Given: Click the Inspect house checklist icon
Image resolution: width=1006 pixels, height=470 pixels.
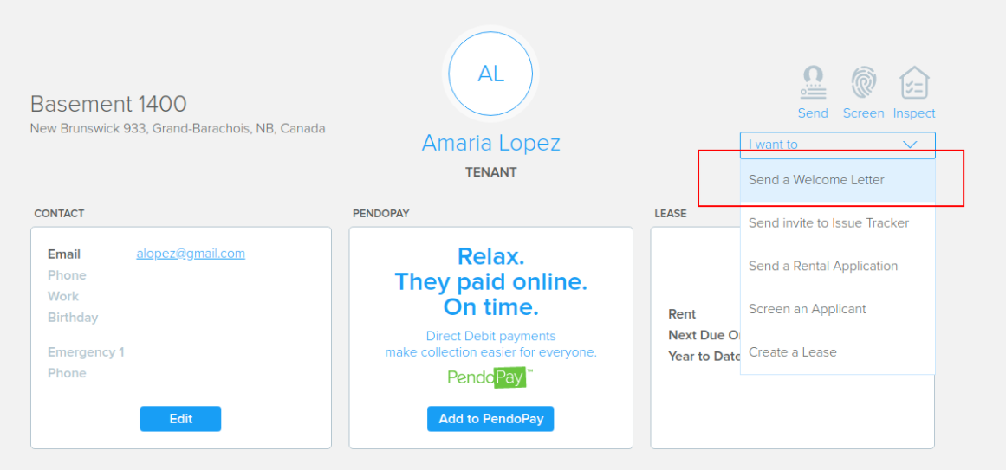Looking at the screenshot, I should click(914, 82).
